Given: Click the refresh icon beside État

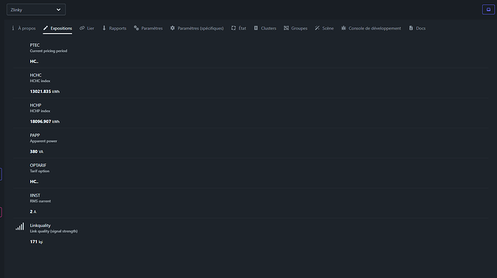Looking at the screenshot, I should [x=233, y=28].
